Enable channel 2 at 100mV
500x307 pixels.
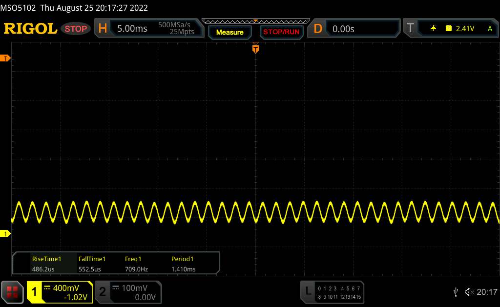[127, 292]
